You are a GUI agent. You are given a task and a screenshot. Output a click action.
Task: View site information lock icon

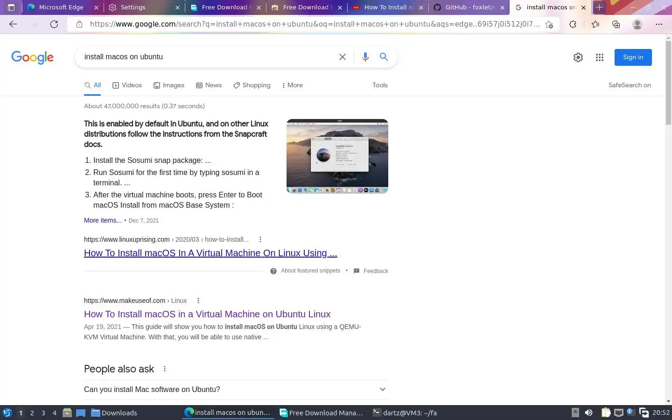pyautogui.click(x=79, y=24)
